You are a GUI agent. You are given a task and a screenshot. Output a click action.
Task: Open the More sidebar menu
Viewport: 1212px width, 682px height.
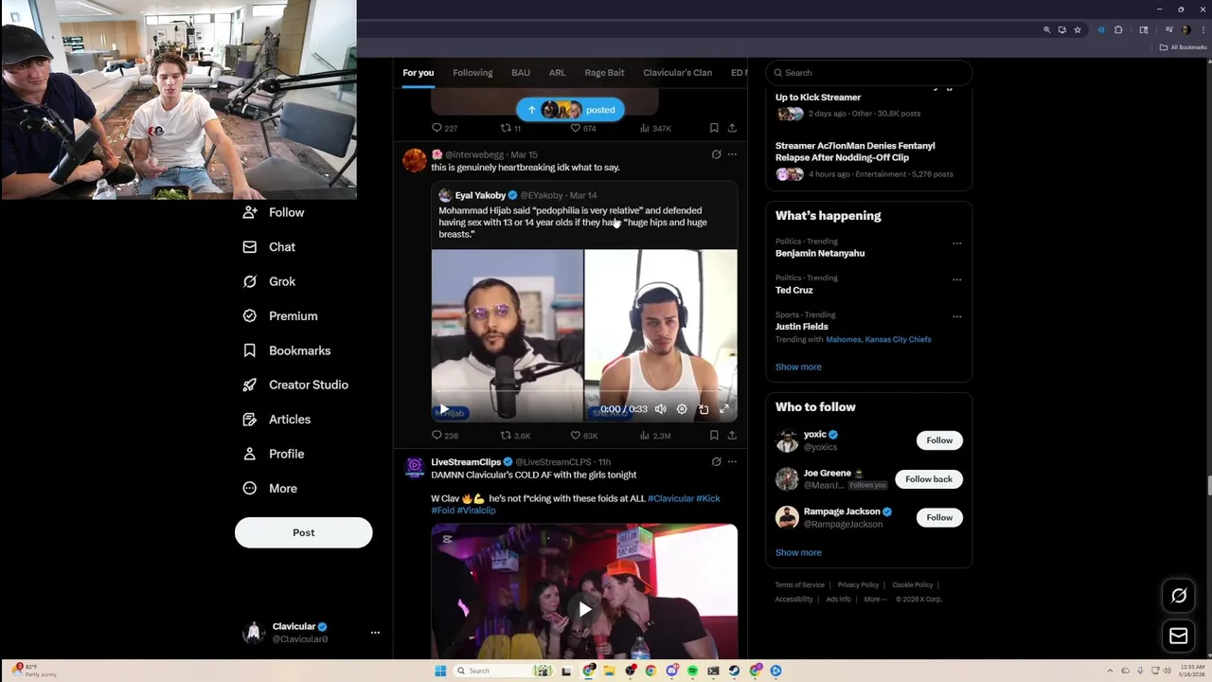269,488
